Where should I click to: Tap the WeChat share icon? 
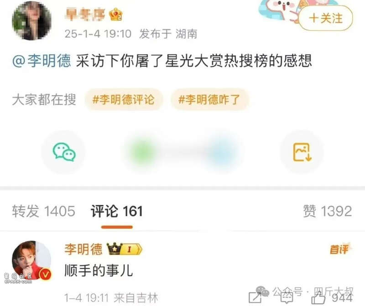click(64, 152)
